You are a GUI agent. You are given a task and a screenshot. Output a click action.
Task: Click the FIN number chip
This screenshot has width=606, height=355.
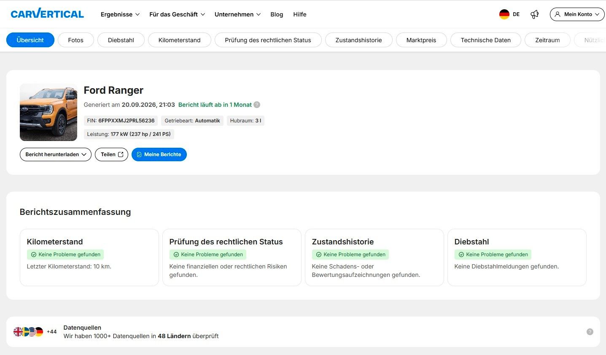pyautogui.click(x=121, y=121)
